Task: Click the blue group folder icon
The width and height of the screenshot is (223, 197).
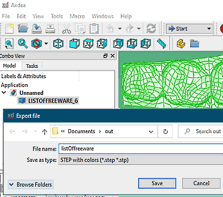Action: point(194,44)
